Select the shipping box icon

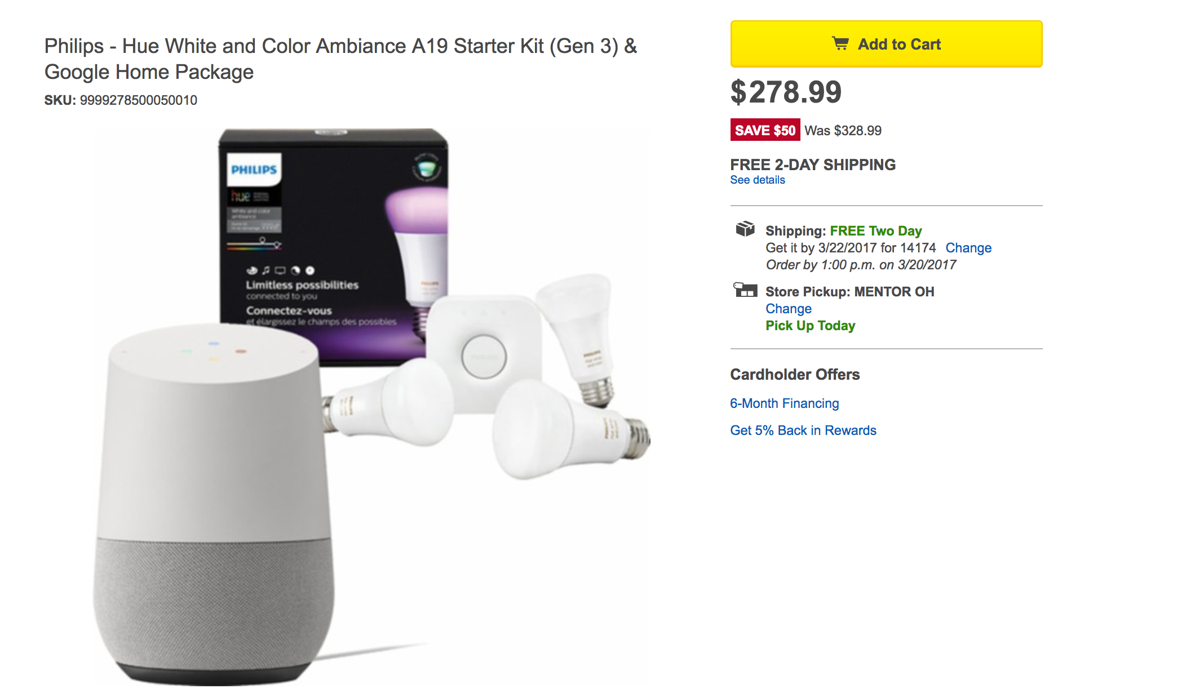point(746,229)
